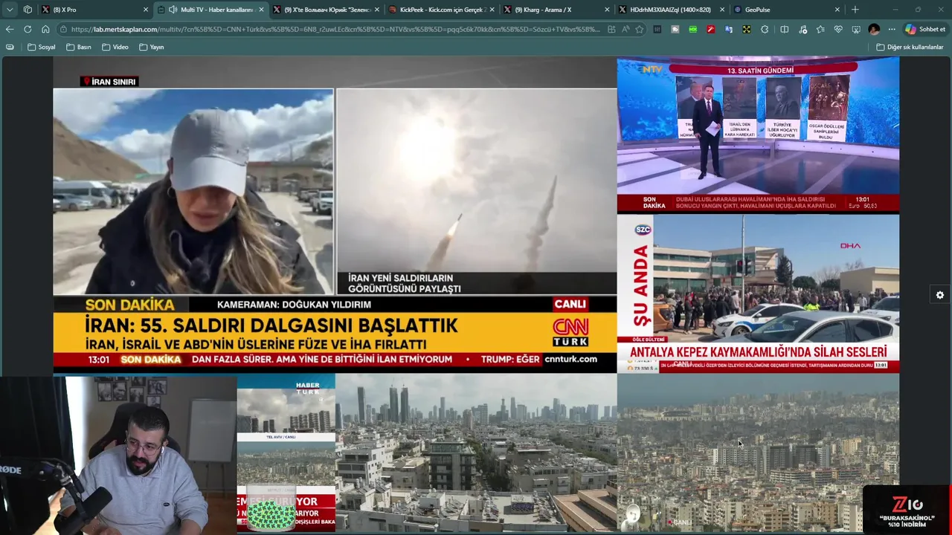Open Browser essentials heart icon
Viewport: 952px width, 535px height.
click(x=838, y=29)
